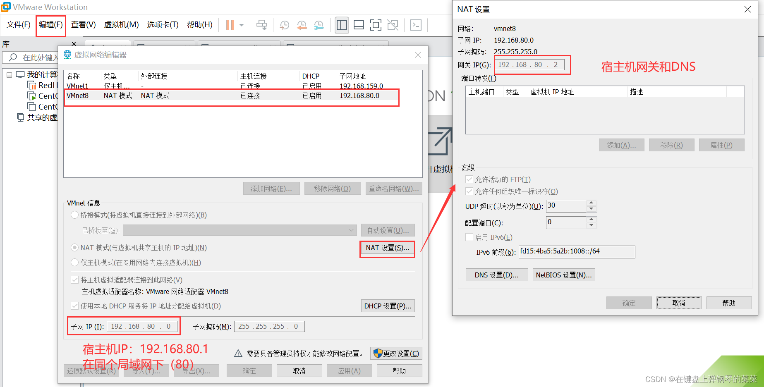Enable the 启用 IPv6 checkbox
This screenshot has width=764, height=387.
coord(469,237)
